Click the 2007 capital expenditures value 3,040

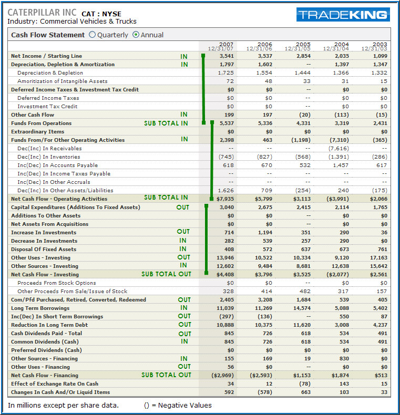pyautogui.click(x=227, y=207)
